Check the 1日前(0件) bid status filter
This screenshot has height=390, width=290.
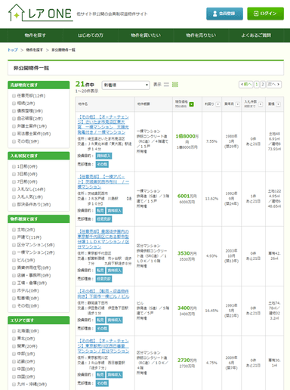14,166
